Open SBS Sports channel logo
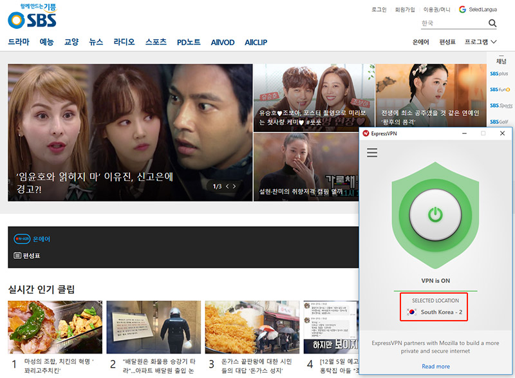This screenshot has height=378, width=515. tap(501, 106)
